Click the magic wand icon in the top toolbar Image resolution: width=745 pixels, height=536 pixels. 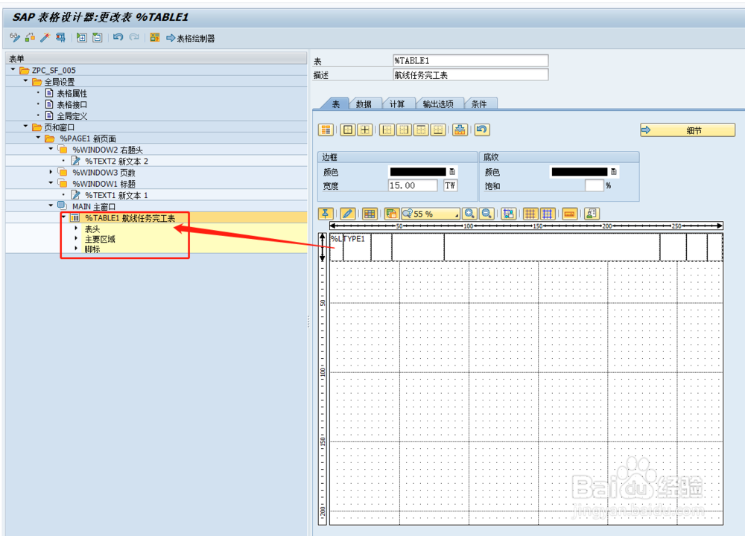45,37
